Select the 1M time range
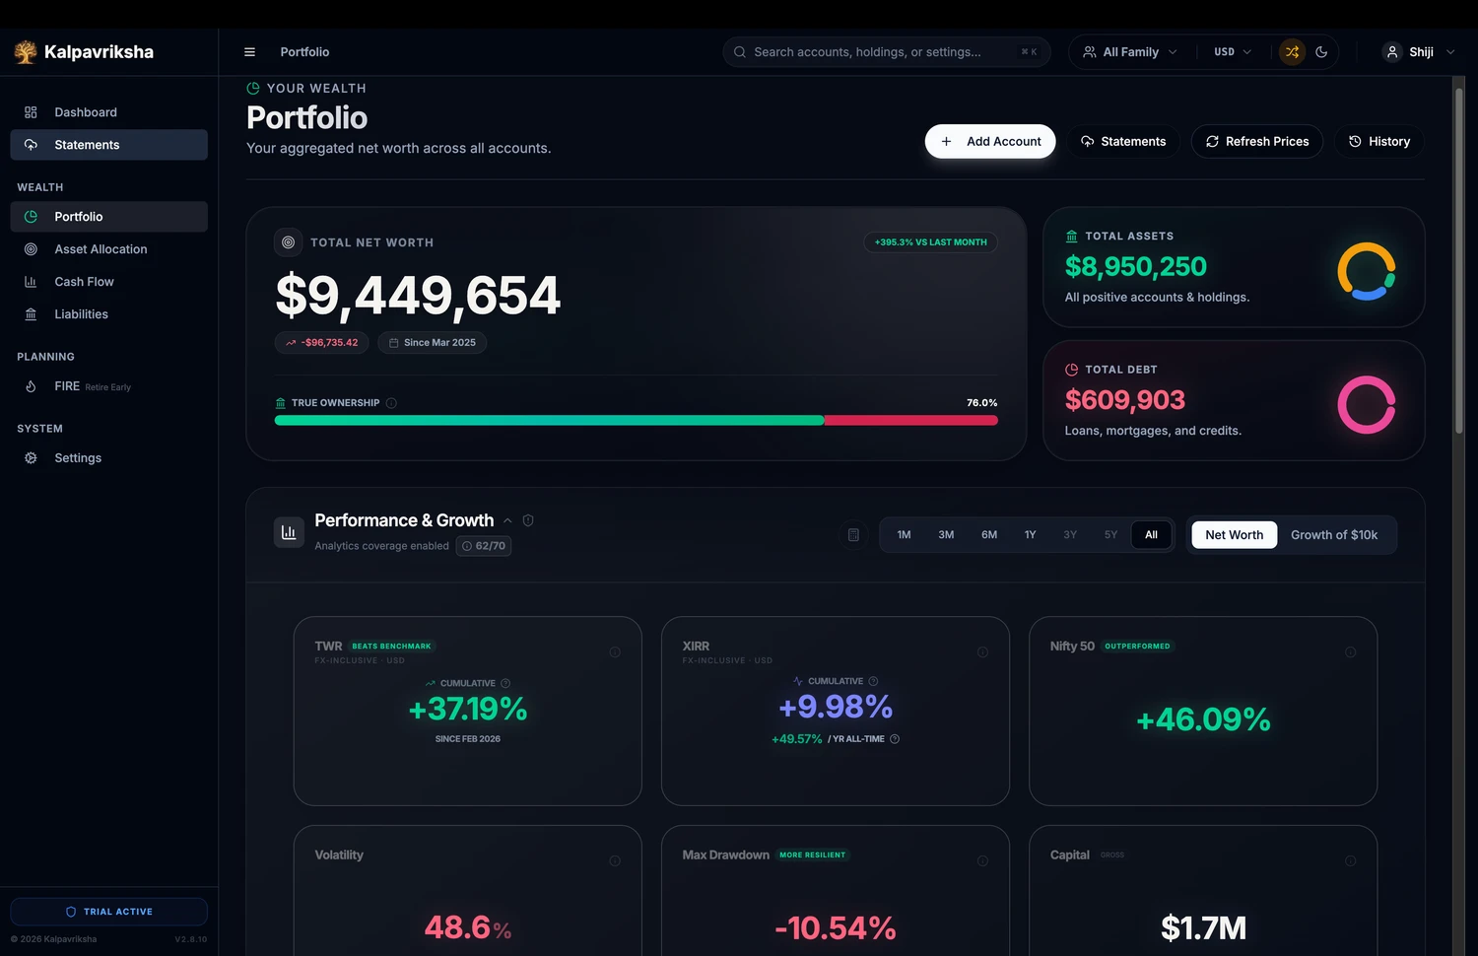The height and width of the screenshot is (956, 1478). tap(904, 535)
